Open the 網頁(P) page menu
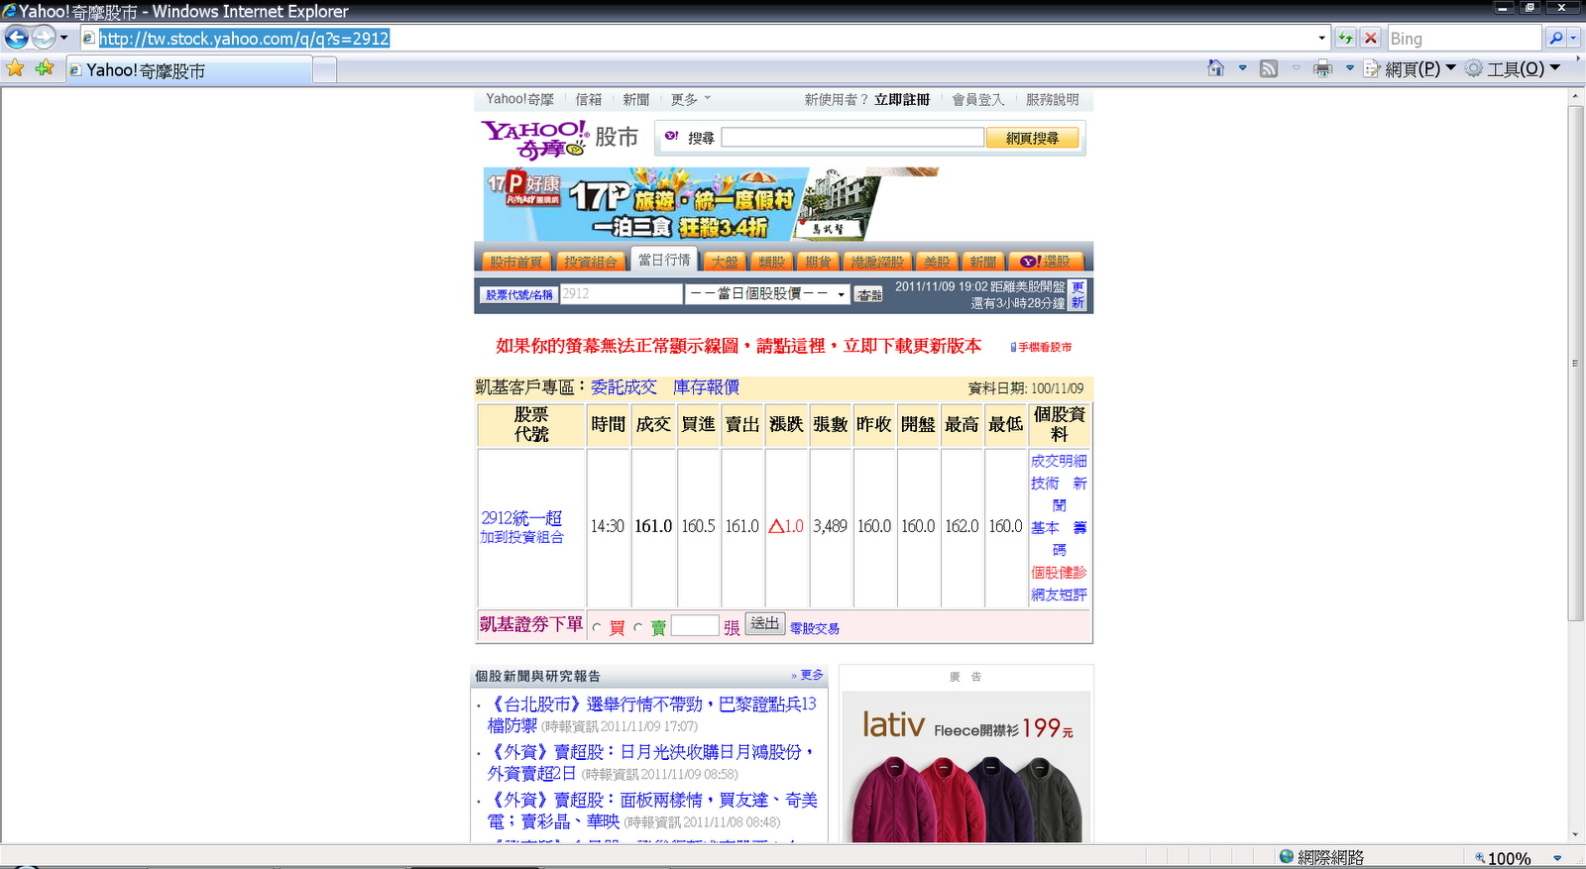1586x869 pixels. 1410,68
